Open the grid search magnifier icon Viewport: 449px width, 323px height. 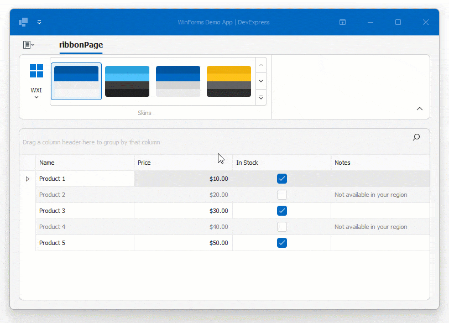click(416, 137)
